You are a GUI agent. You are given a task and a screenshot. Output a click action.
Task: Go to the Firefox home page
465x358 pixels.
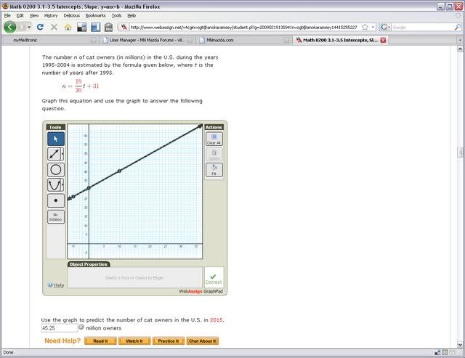point(68,27)
